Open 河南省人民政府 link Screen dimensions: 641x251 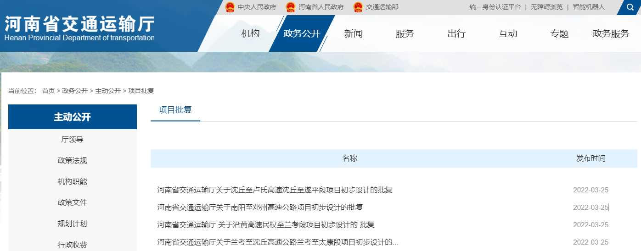(321, 7)
